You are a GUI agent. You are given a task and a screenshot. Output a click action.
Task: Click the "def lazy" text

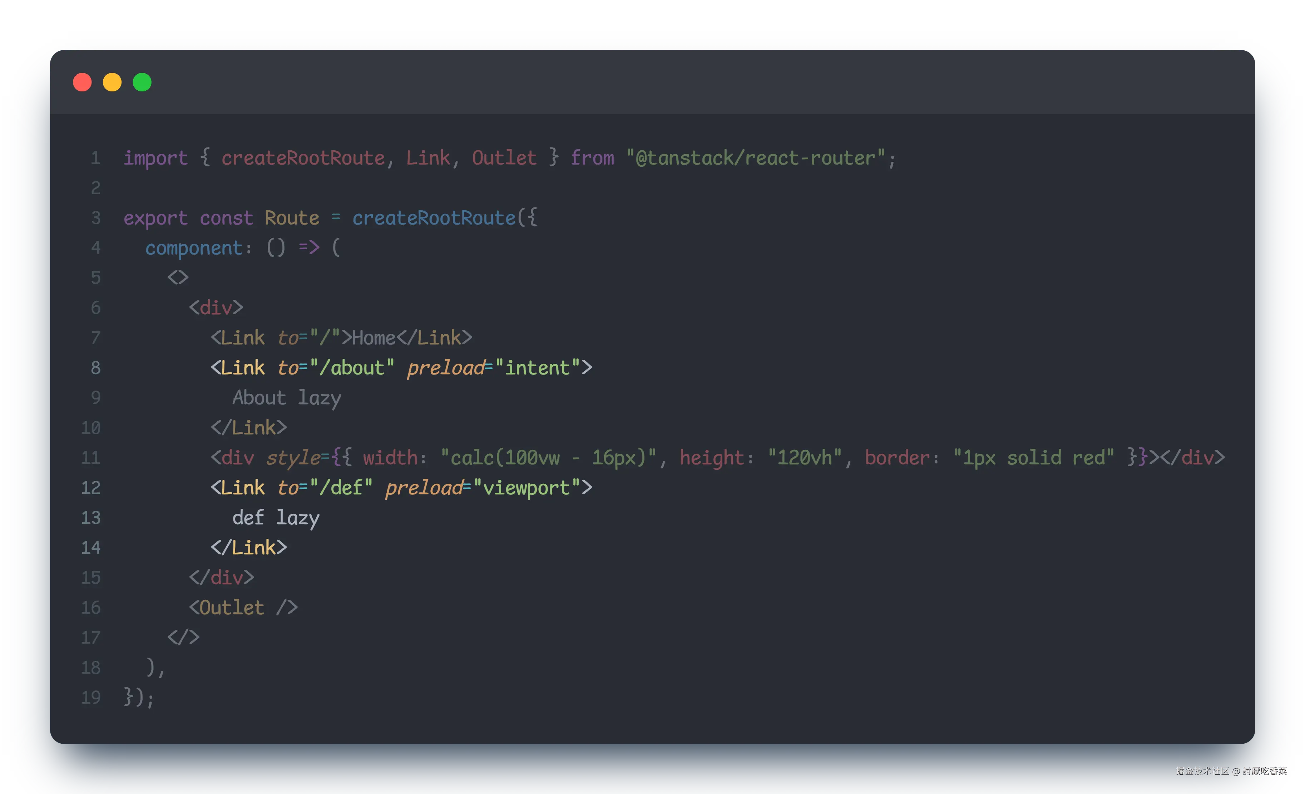[276, 517]
